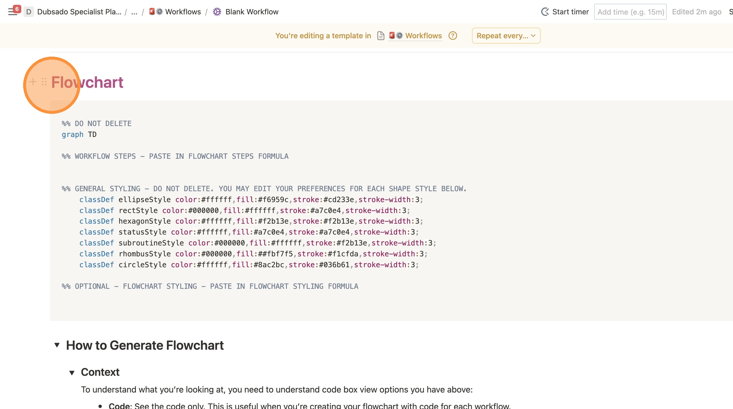This screenshot has height=409, width=733.
Task: Open Blank Workflow breadcrumb title
Action: pos(252,12)
